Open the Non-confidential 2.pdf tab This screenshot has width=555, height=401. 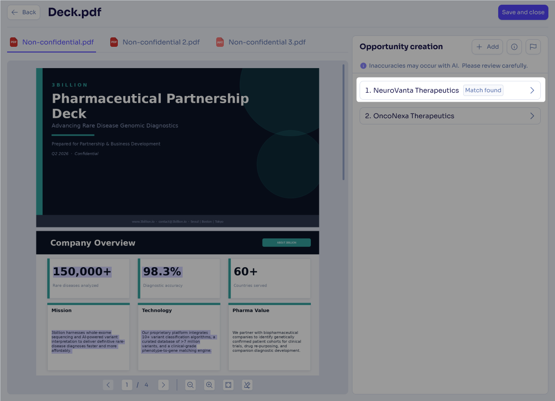click(155, 42)
